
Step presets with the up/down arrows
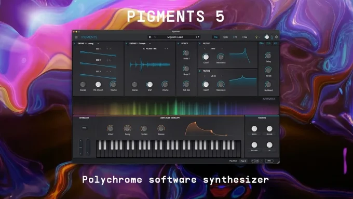pos(197,37)
